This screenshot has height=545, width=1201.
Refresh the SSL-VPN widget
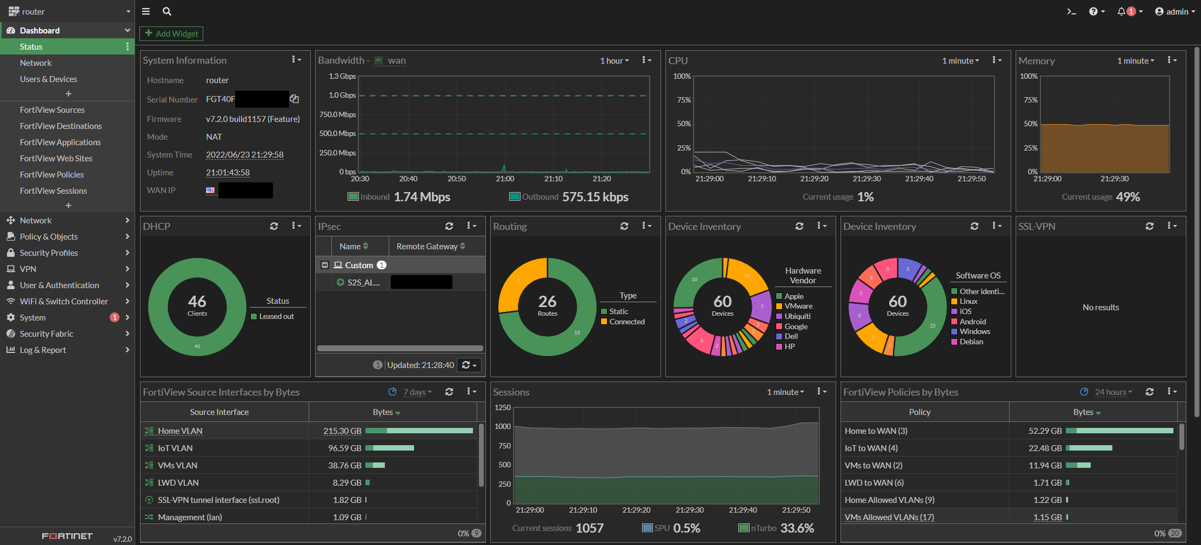(x=1150, y=226)
